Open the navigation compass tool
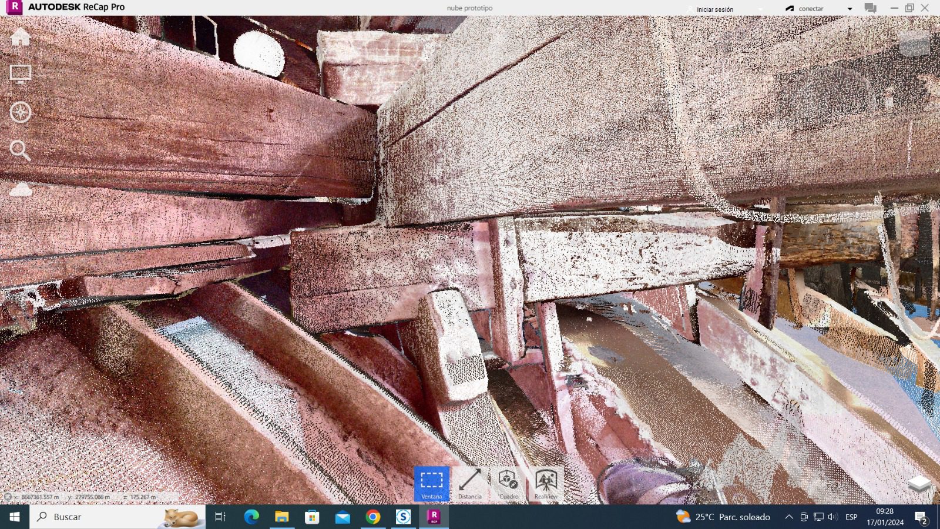The height and width of the screenshot is (529, 940). 20,112
